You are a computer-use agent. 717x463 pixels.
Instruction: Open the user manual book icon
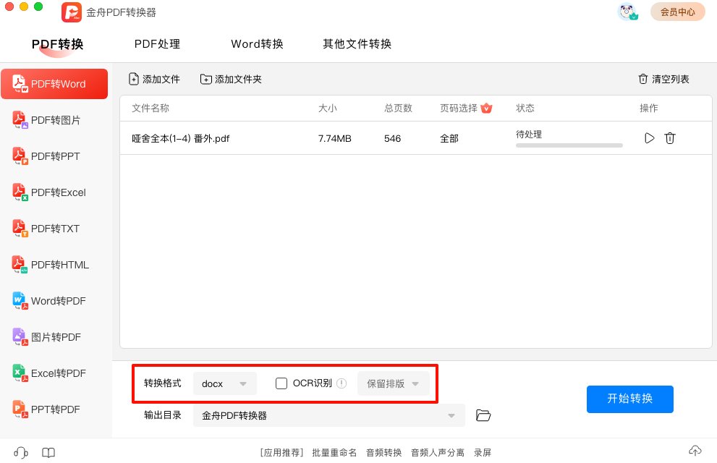(x=48, y=452)
